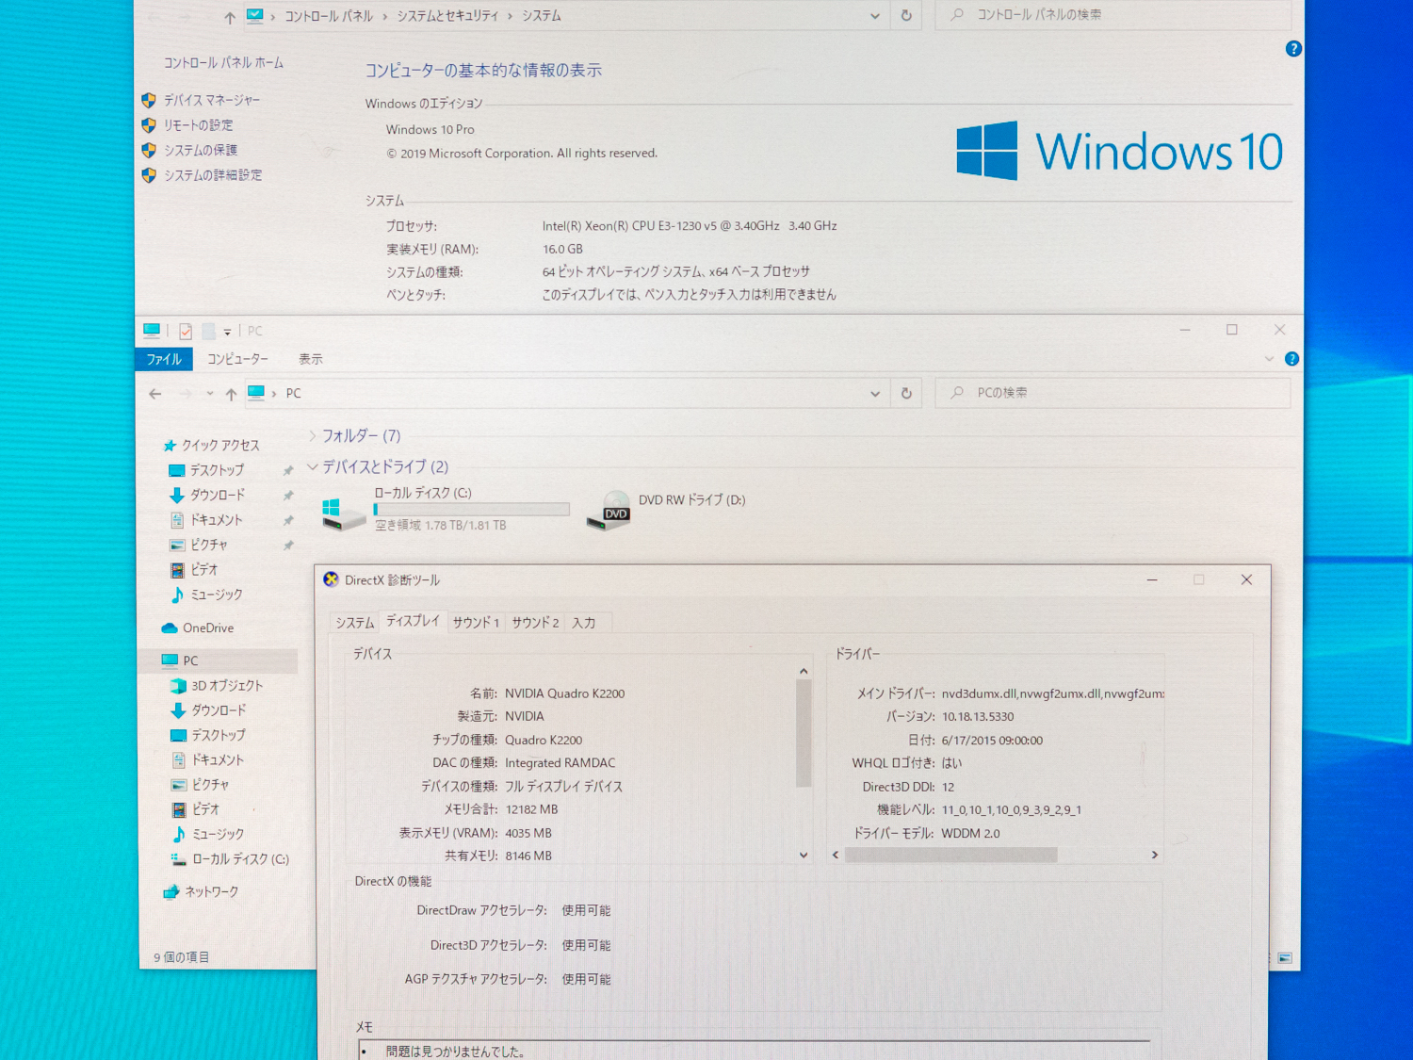Viewport: 1413px width, 1060px height.
Task: Switch to システム tab in DirectX tool
Action: coord(355,623)
